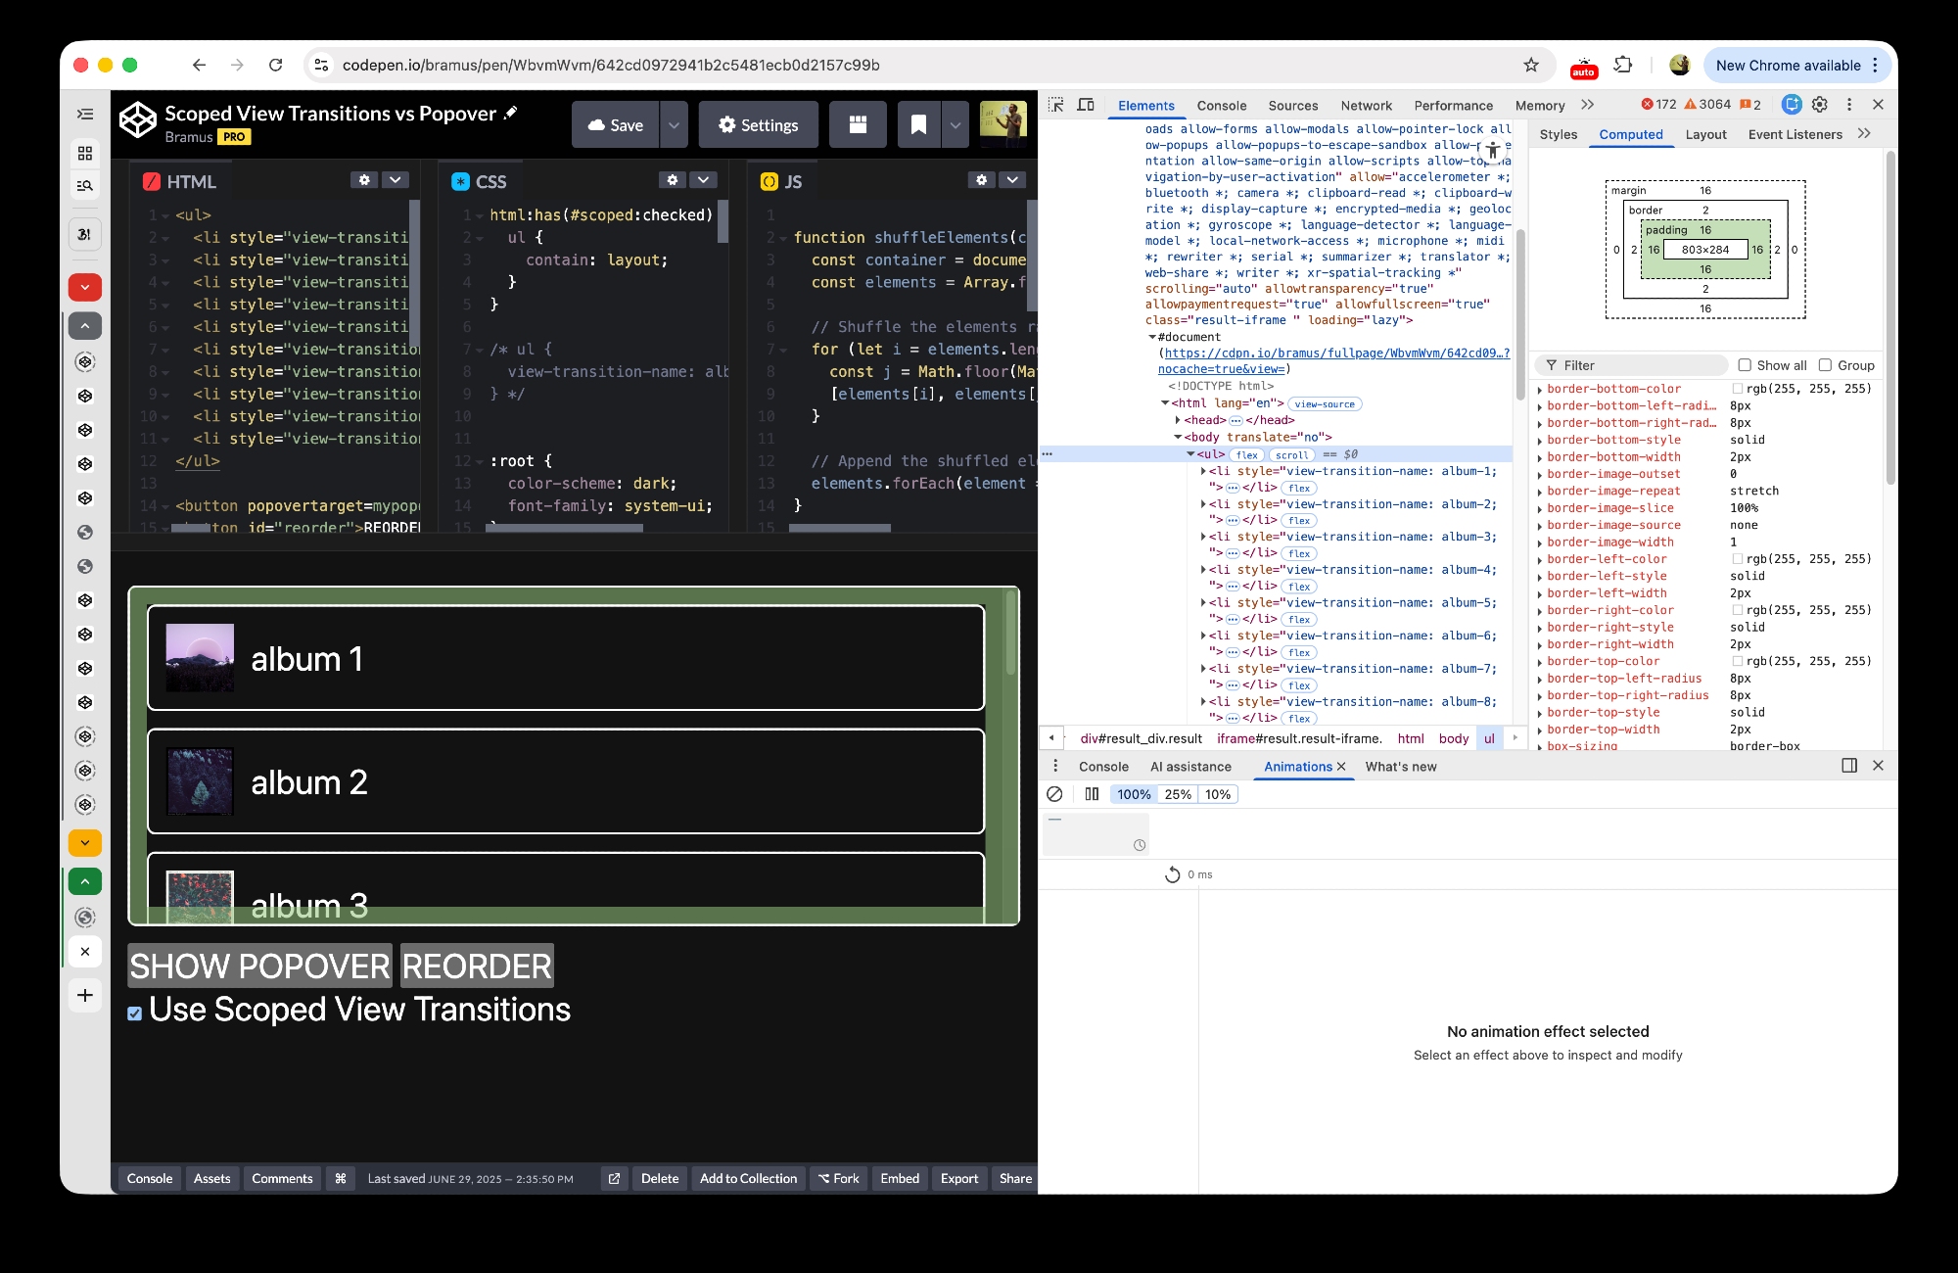1958x1273 pixels.
Task: Bookmark this page with the star icon
Action: tap(1531, 66)
